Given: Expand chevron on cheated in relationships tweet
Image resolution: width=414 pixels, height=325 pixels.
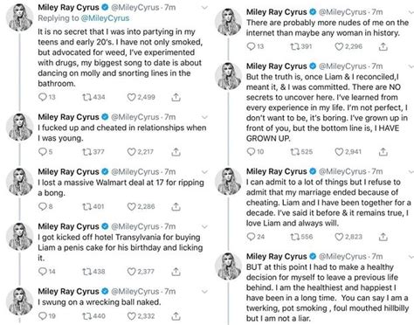Looking at the screenshot, I should (x=204, y=117).
